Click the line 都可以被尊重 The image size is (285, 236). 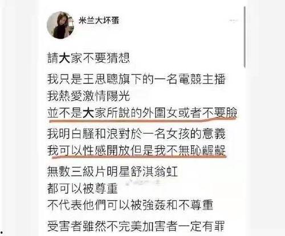tap(83, 189)
